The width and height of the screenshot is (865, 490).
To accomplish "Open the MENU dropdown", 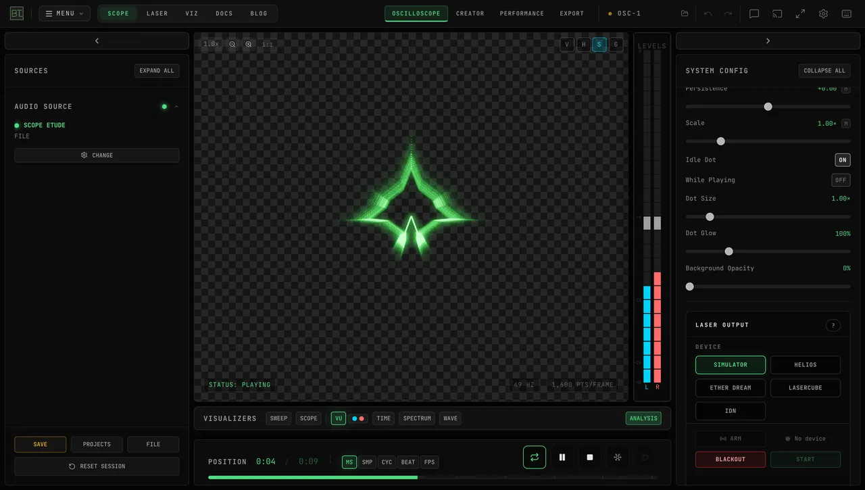I will (64, 14).
